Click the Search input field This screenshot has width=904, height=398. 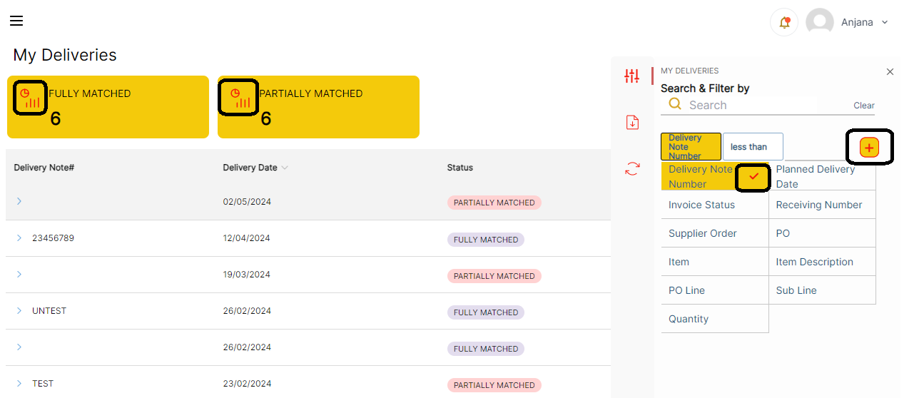749,106
